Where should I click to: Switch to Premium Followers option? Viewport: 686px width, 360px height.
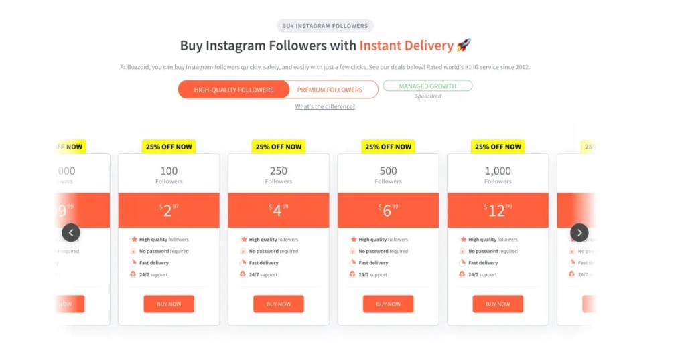(330, 90)
